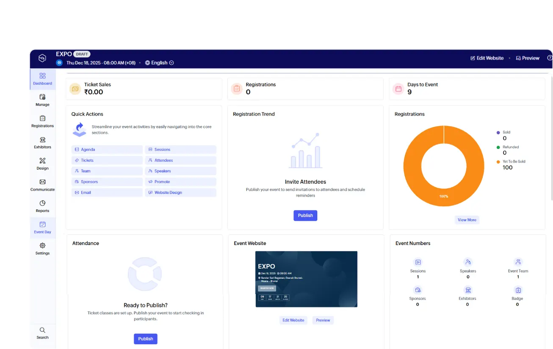Click Edit Website in the top bar
Viewport: 553px width, 349px height.
click(487, 58)
